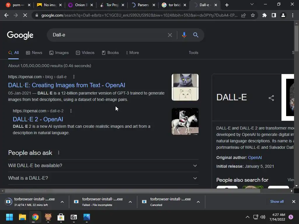Open the astronaut on horse thumbnail
Image resolution: width=299 pixels, height=224 pixels.
pyautogui.click(x=185, y=121)
